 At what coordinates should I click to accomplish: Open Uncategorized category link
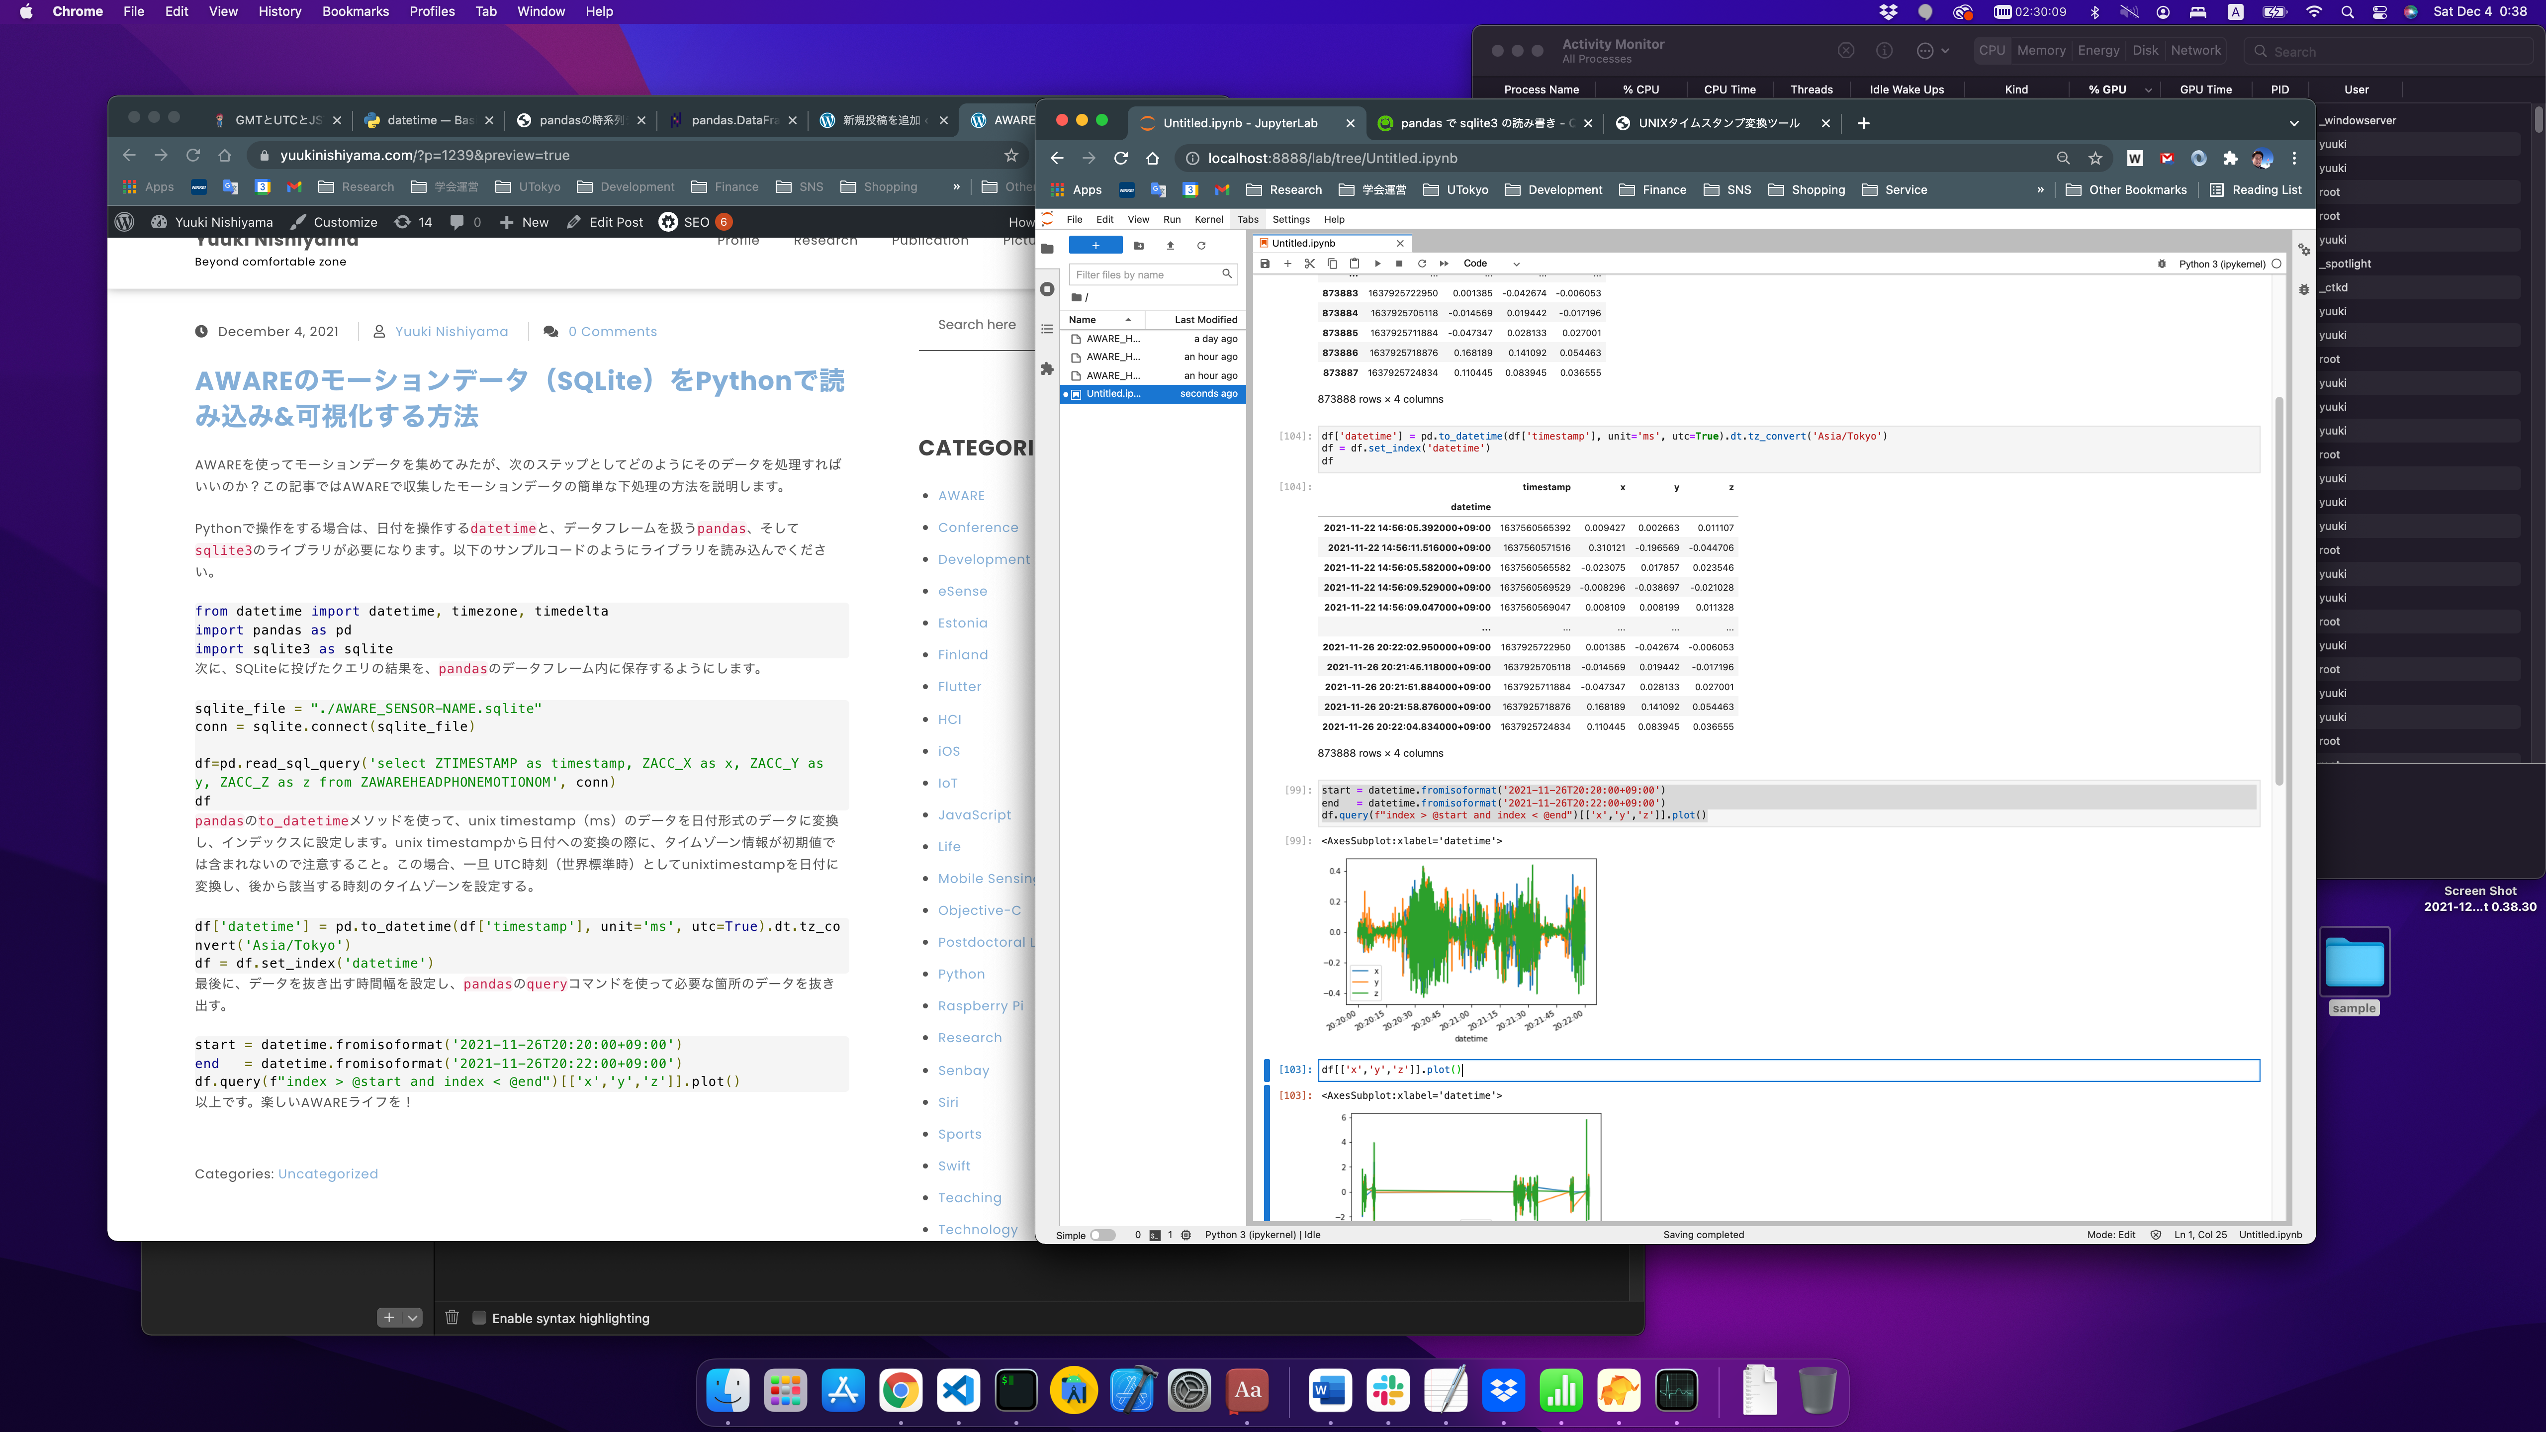(x=328, y=1174)
